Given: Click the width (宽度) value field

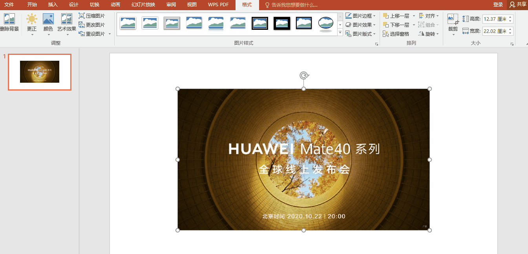Looking at the screenshot, I should pos(495,31).
